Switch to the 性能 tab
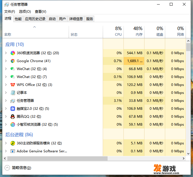 [x=18, y=19]
